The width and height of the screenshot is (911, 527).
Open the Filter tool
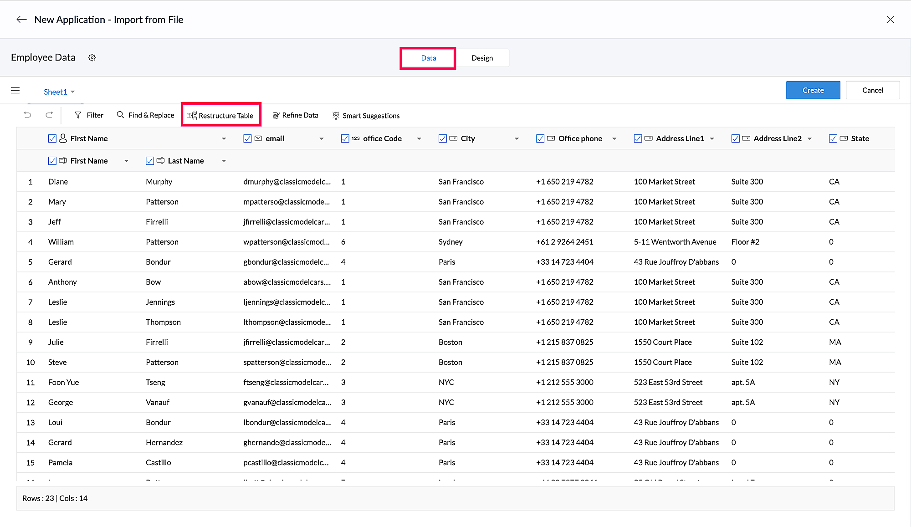pyautogui.click(x=89, y=115)
